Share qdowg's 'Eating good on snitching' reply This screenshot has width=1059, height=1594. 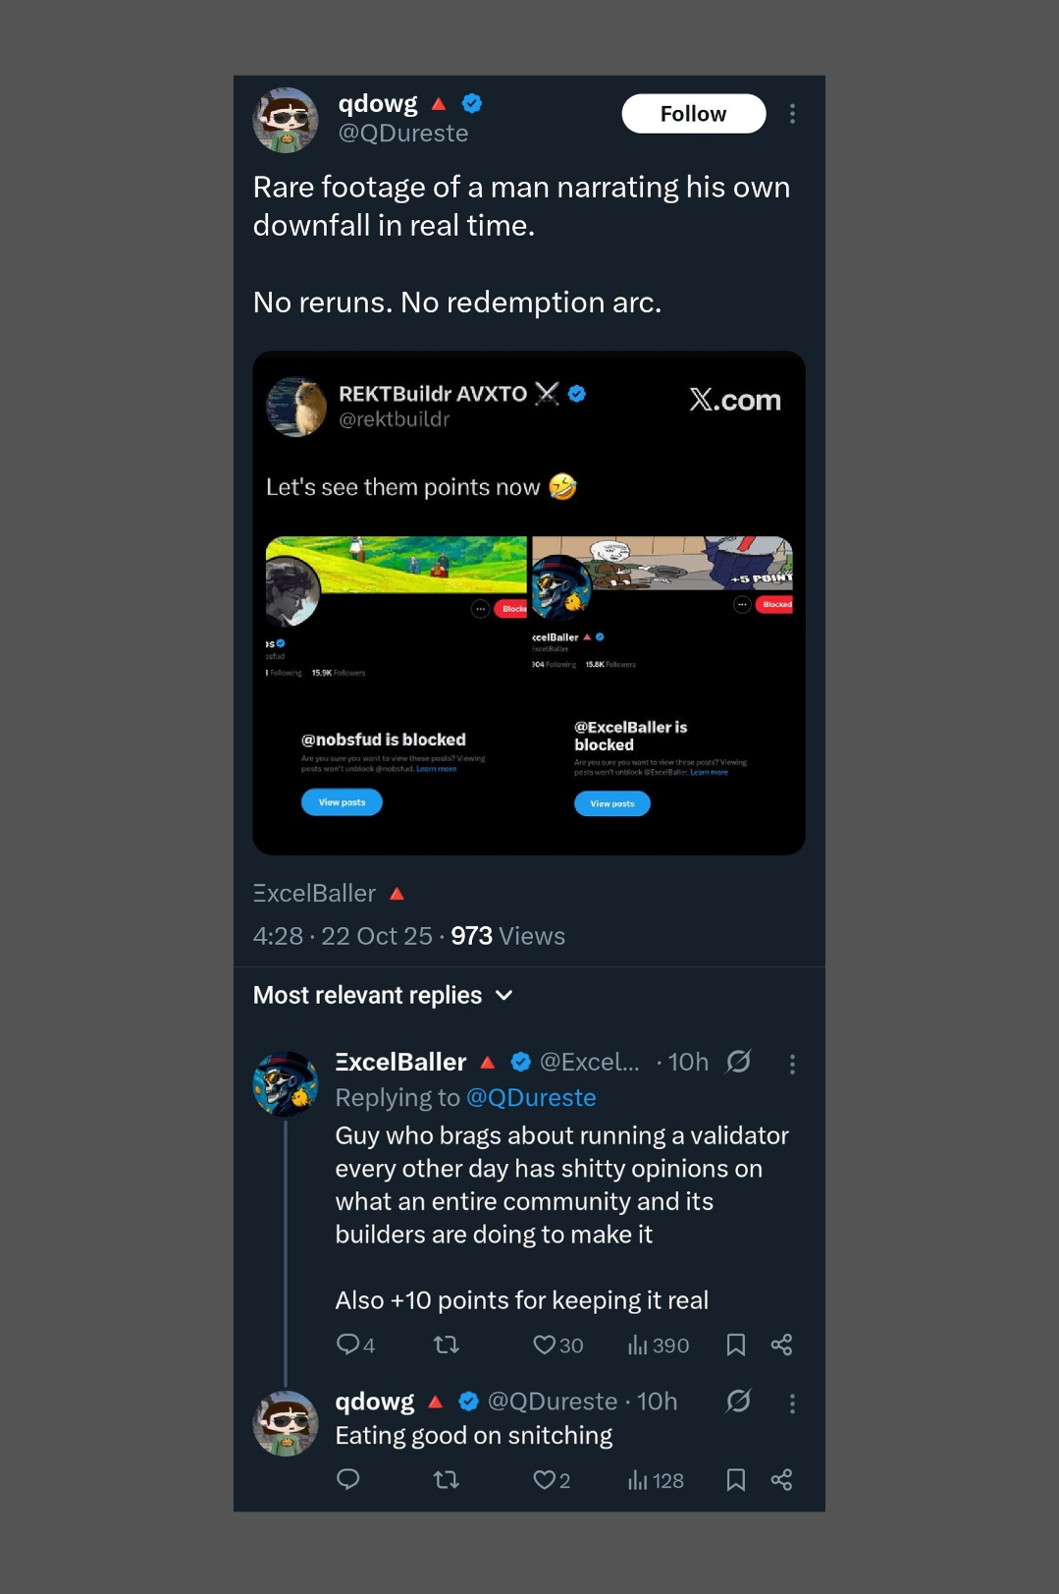(781, 1479)
